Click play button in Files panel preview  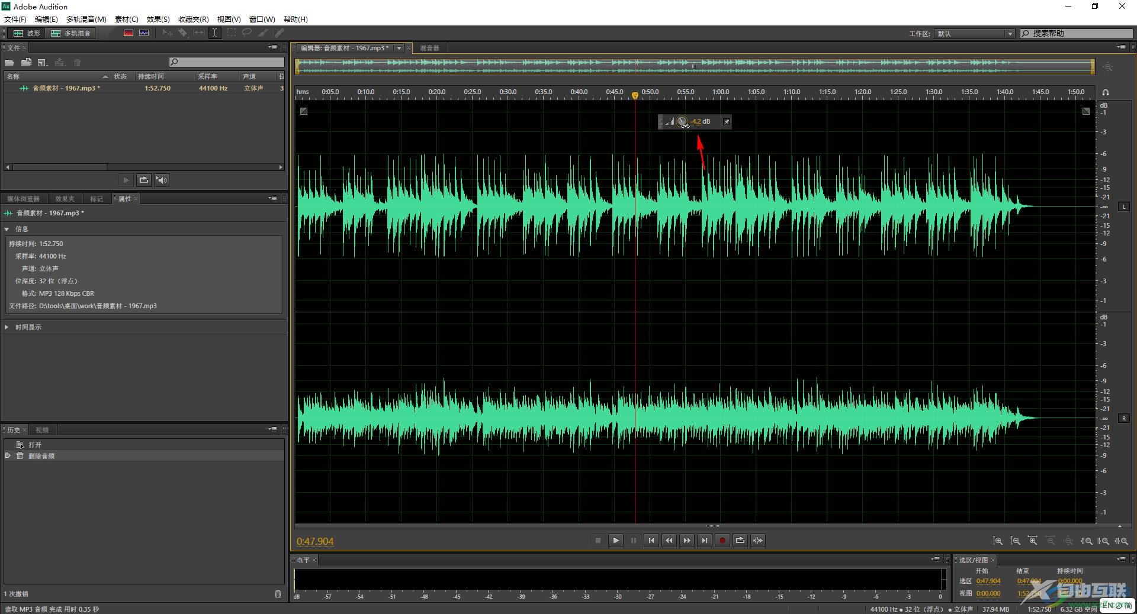pos(126,180)
